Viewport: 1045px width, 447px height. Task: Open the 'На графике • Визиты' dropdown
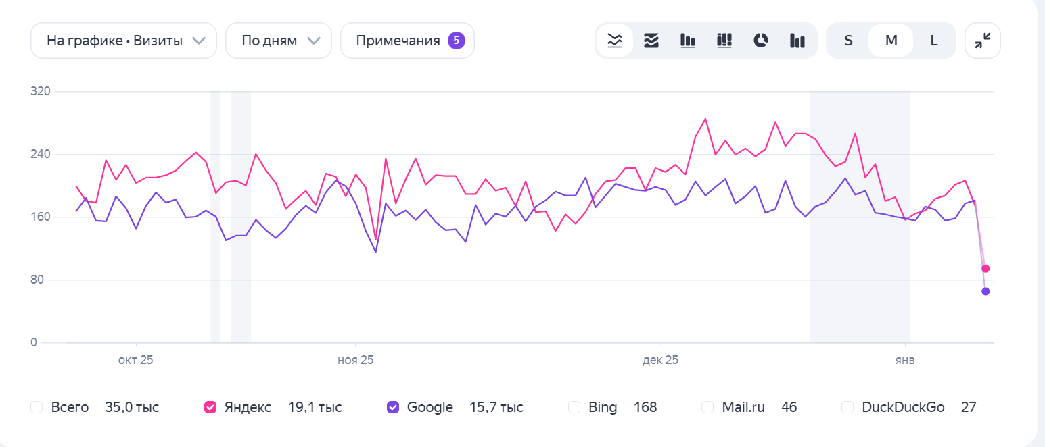pyautogui.click(x=124, y=41)
